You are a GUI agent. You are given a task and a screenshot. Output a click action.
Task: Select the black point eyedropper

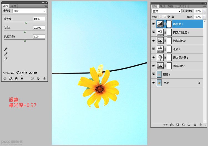6,49
